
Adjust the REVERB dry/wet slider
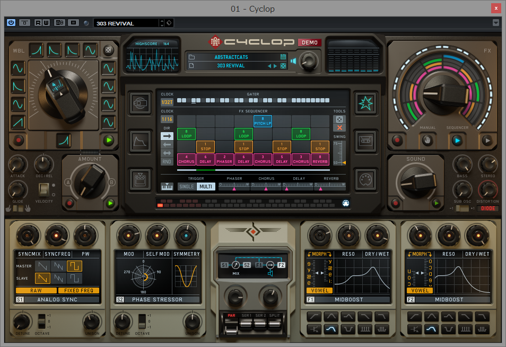click(x=330, y=187)
